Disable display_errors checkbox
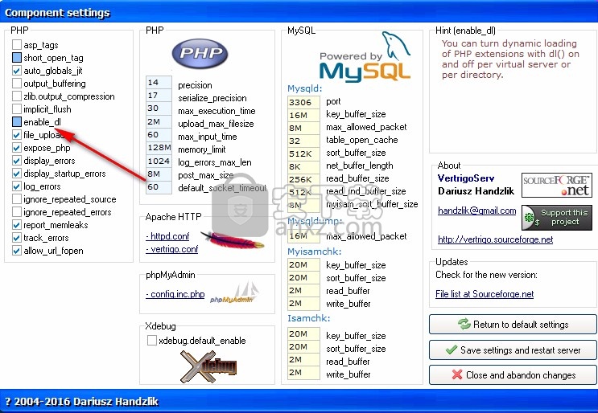Screen dimensions: 598x413 (x=16, y=161)
